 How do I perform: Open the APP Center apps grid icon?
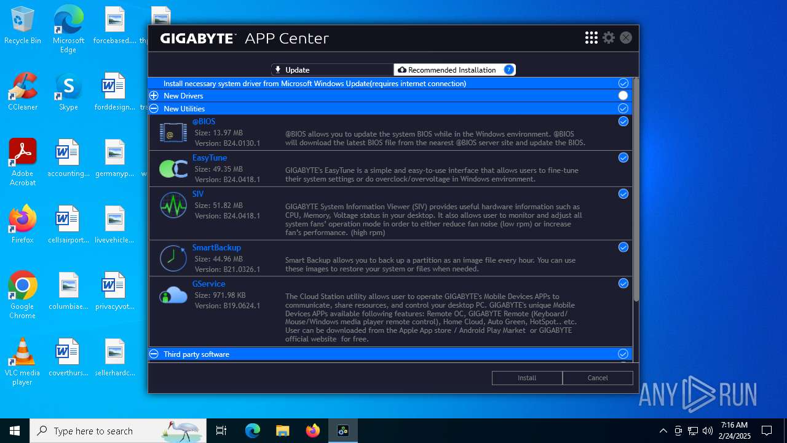(591, 38)
